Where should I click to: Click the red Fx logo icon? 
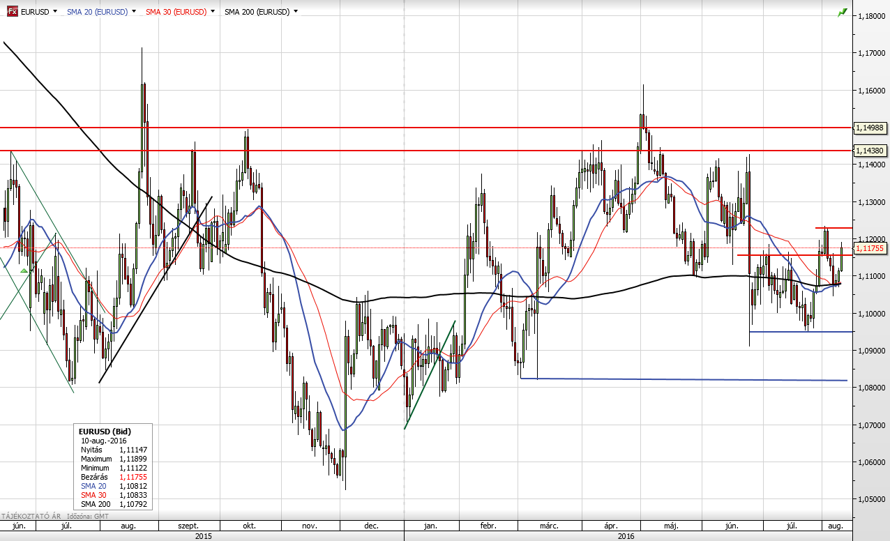12,12
